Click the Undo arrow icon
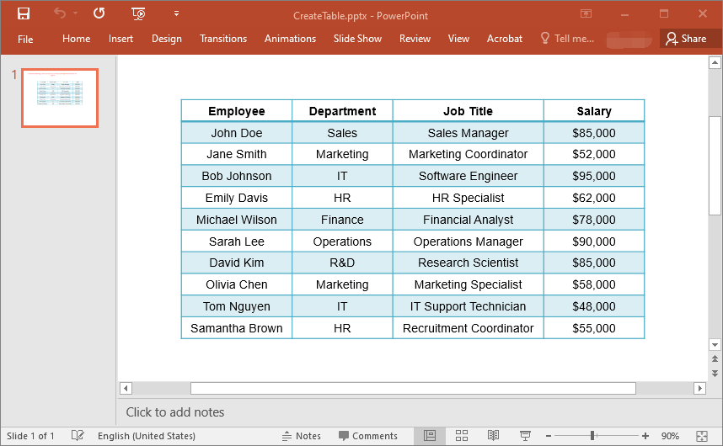Viewport: 723px width, 446px height. click(x=60, y=13)
